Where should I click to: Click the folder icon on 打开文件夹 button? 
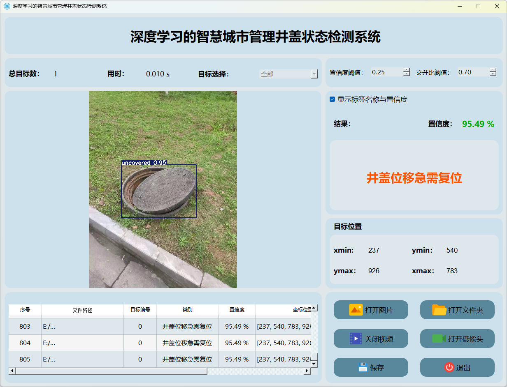click(x=439, y=310)
